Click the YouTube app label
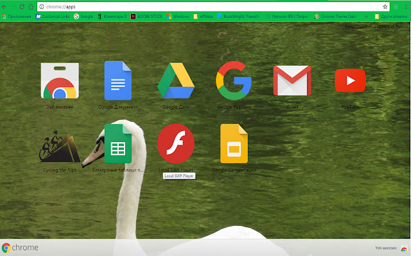Screen dimensions: 411x256 pos(350,107)
